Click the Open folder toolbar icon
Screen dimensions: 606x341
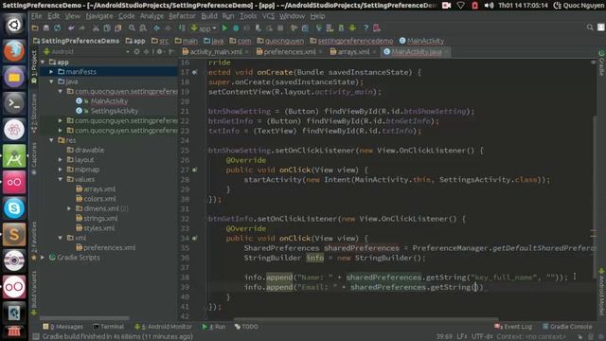coord(35,27)
